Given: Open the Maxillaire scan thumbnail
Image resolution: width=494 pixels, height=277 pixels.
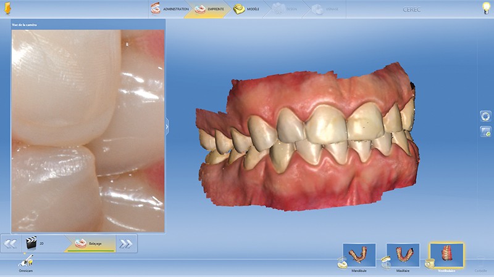Looking at the screenshot, I should coord(403,254).
